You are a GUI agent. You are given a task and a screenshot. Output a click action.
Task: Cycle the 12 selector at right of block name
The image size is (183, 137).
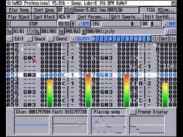pos(171,31)
